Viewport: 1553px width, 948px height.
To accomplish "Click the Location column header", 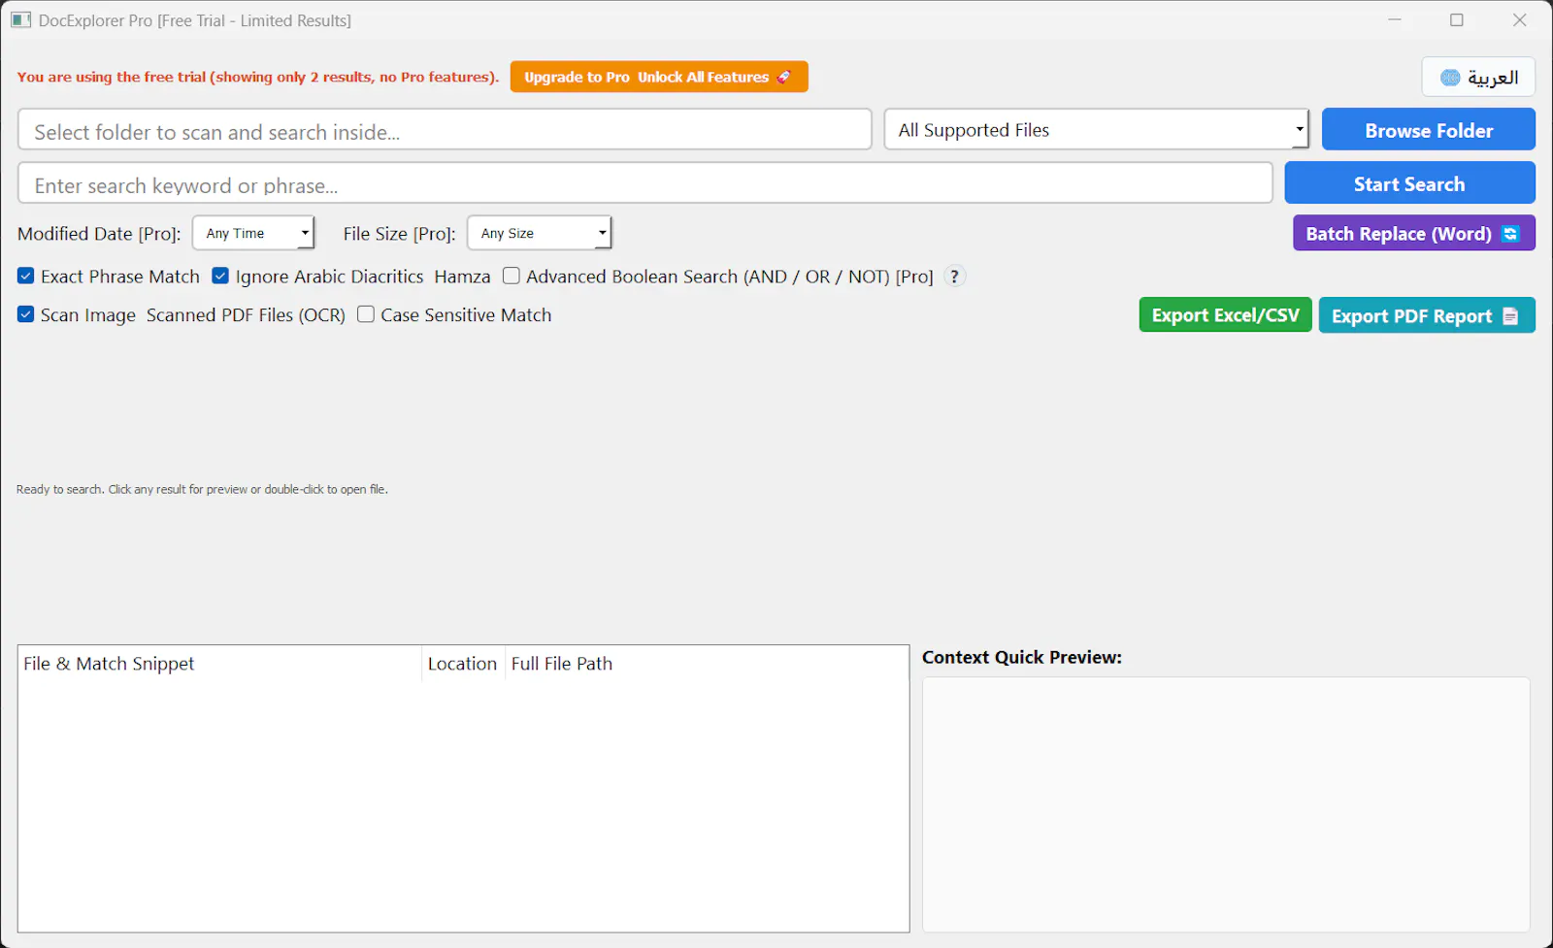I will tap(463, 664).
